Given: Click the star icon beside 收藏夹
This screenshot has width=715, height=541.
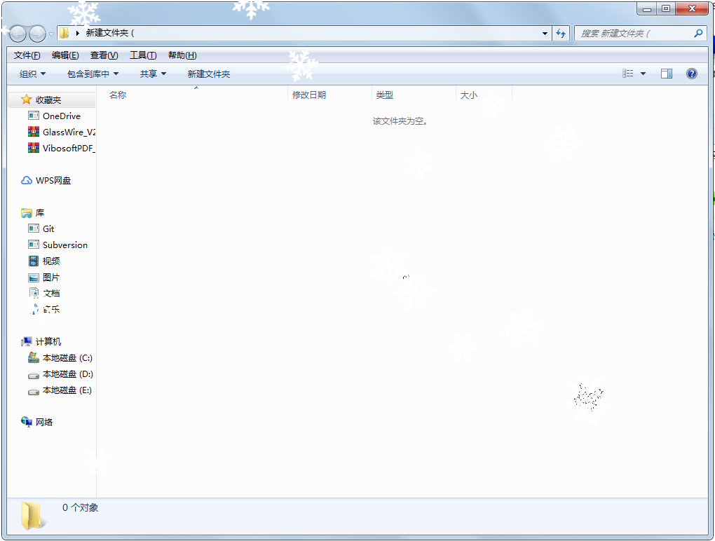Looking at the screenshot, I should 27,100.
